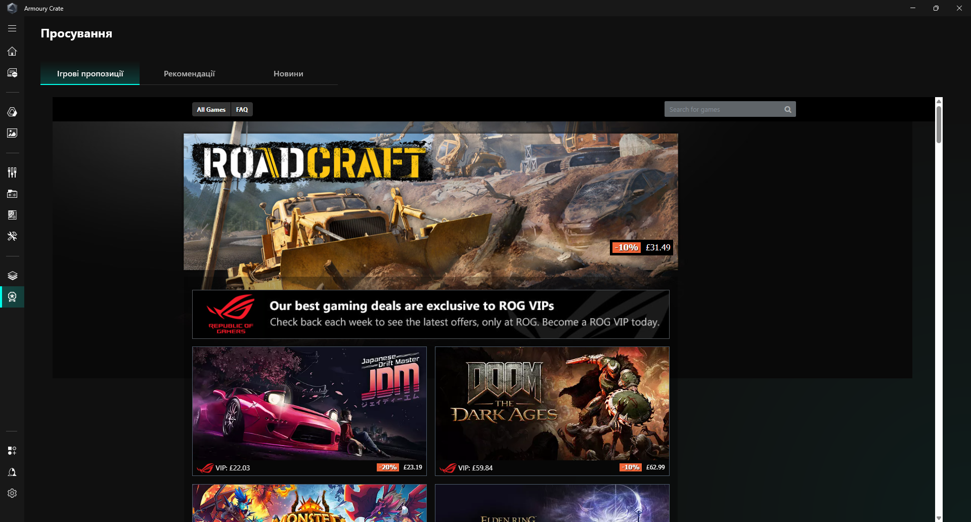
Task: Open the stacked layers icon in sidebar
Action: click(x=12, y=276)
